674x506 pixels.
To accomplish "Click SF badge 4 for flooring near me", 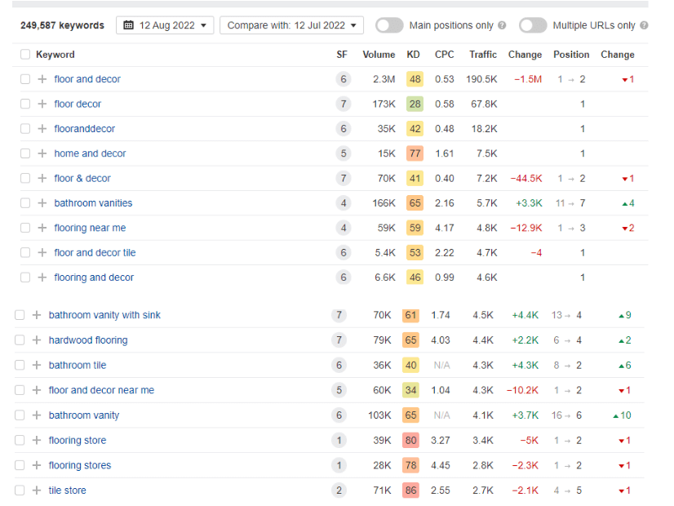I will (x=344, y=228).
